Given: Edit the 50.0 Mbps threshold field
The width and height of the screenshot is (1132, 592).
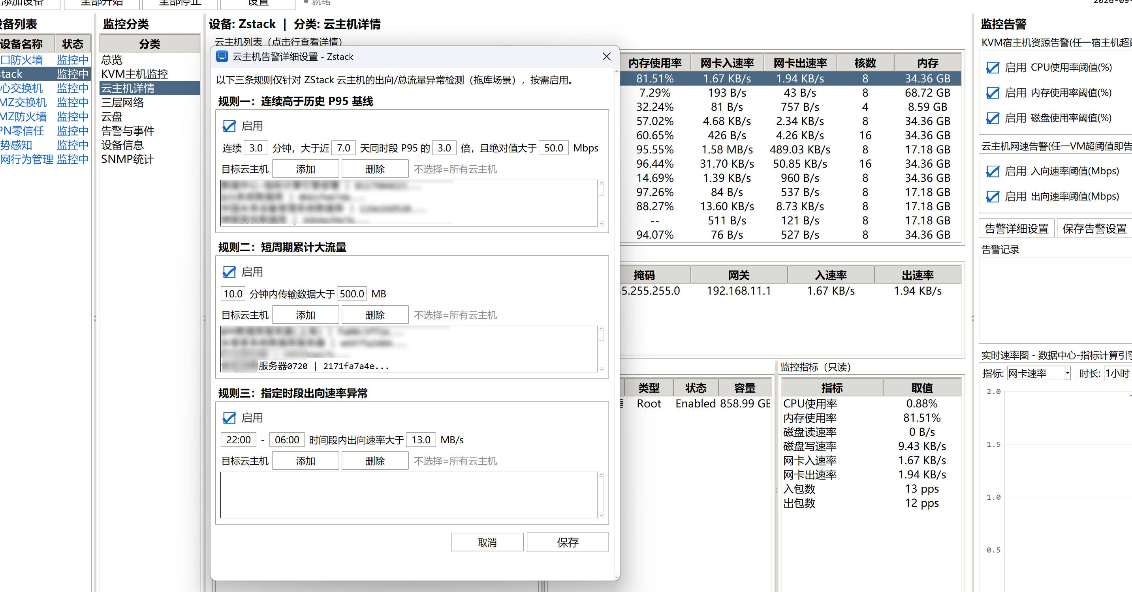Looking at the screenshot, I should pyautogui.click(x=554, y=148).
